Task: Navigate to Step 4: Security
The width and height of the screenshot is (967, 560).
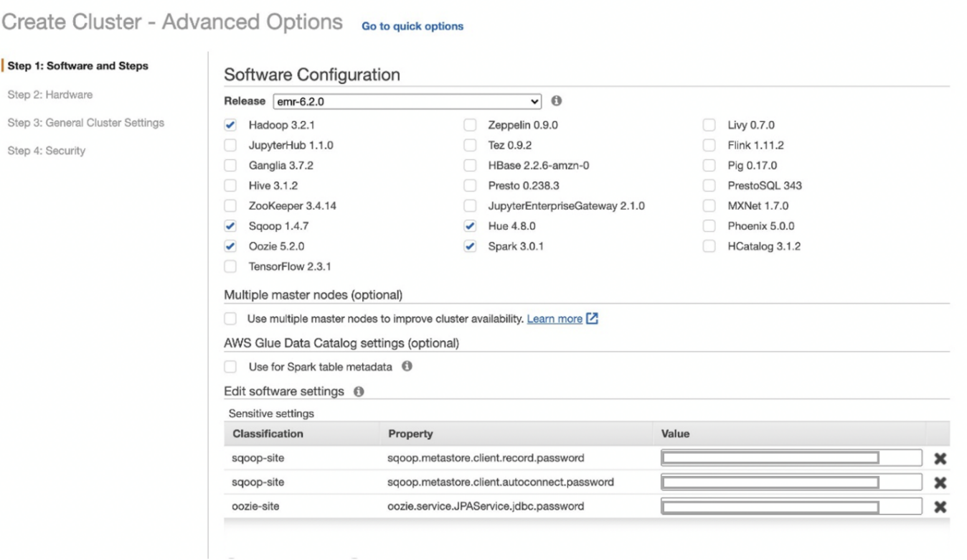Action: [46, 151]
